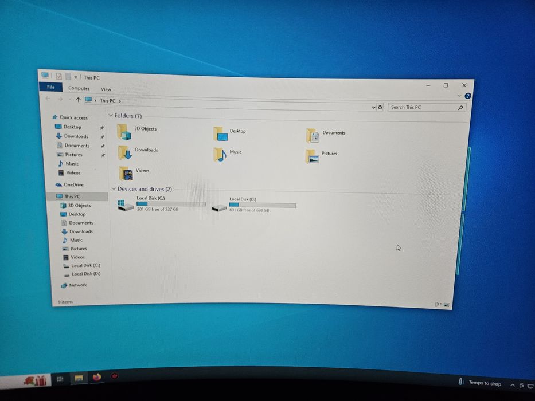Click Local Disk (D:) usage bar
The width and height of the screenshot is (535, 401).
coord(263,205)
